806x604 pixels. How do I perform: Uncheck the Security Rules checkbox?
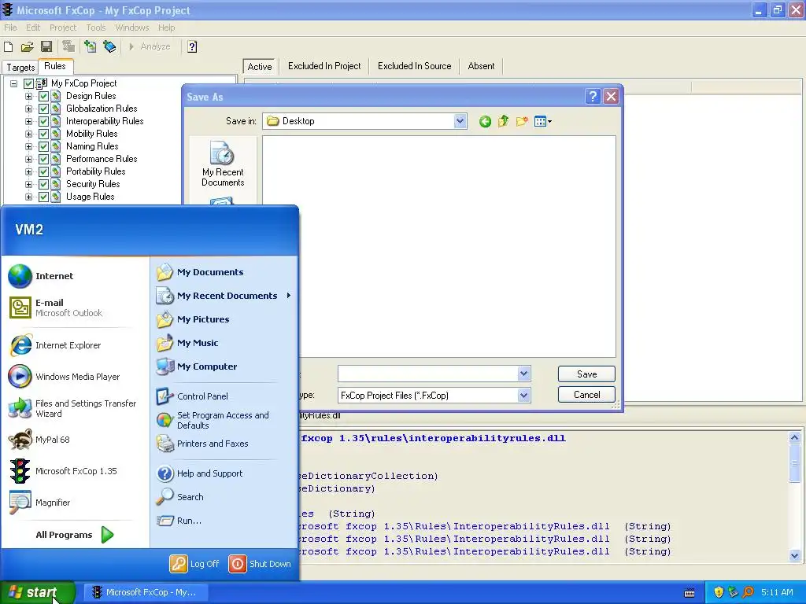tap(44, 184)
